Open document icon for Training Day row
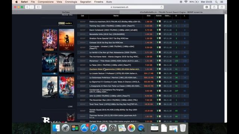The width and height of the screenshot is (239, 134). coord(160,26)
